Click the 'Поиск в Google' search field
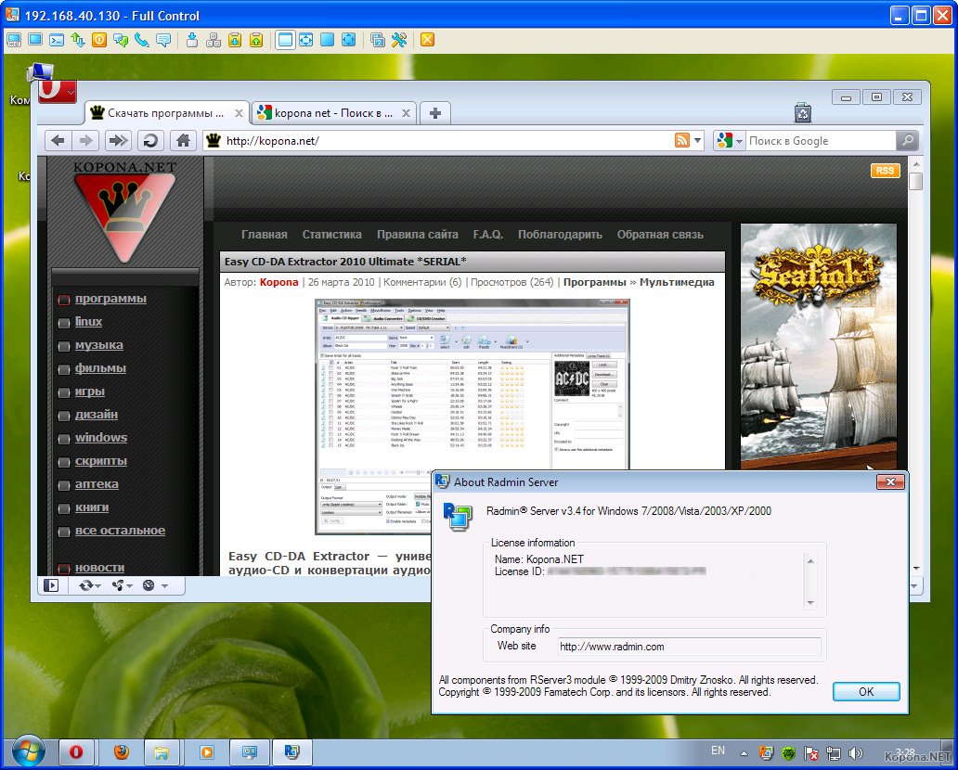The height and width of the screenshot is (770, 958). tap(821, 141)
